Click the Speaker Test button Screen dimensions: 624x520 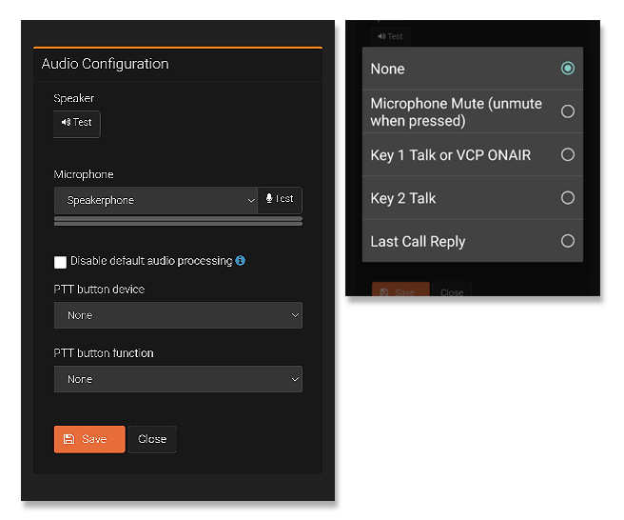[x=77, y=124]
